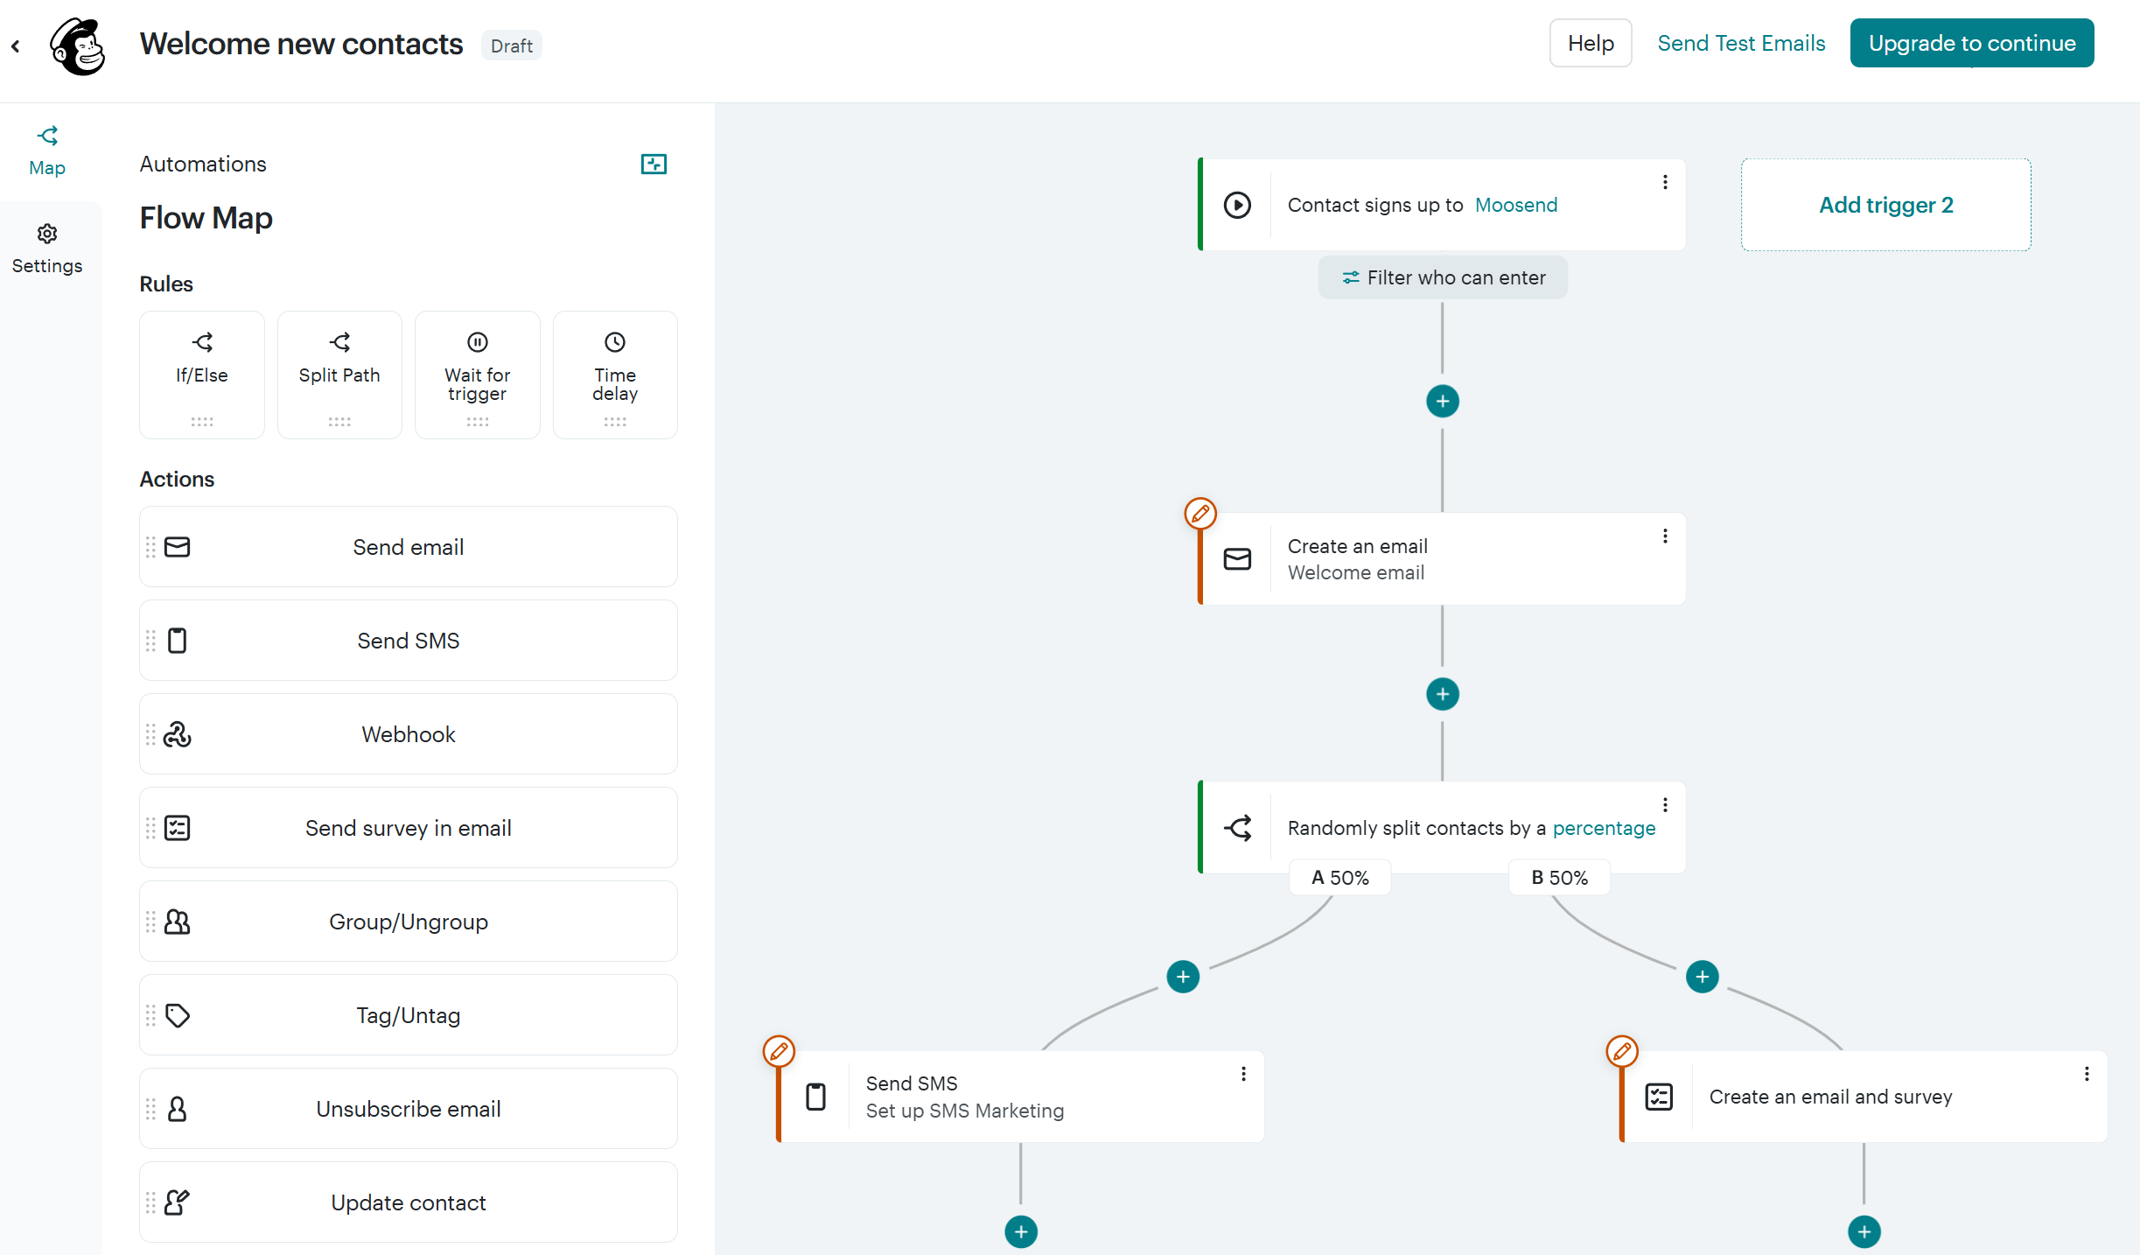The height and width of the screenshot is (1255, 2140).
Task: Click the Upgrade to continue button
Action: coord(1971,42)
